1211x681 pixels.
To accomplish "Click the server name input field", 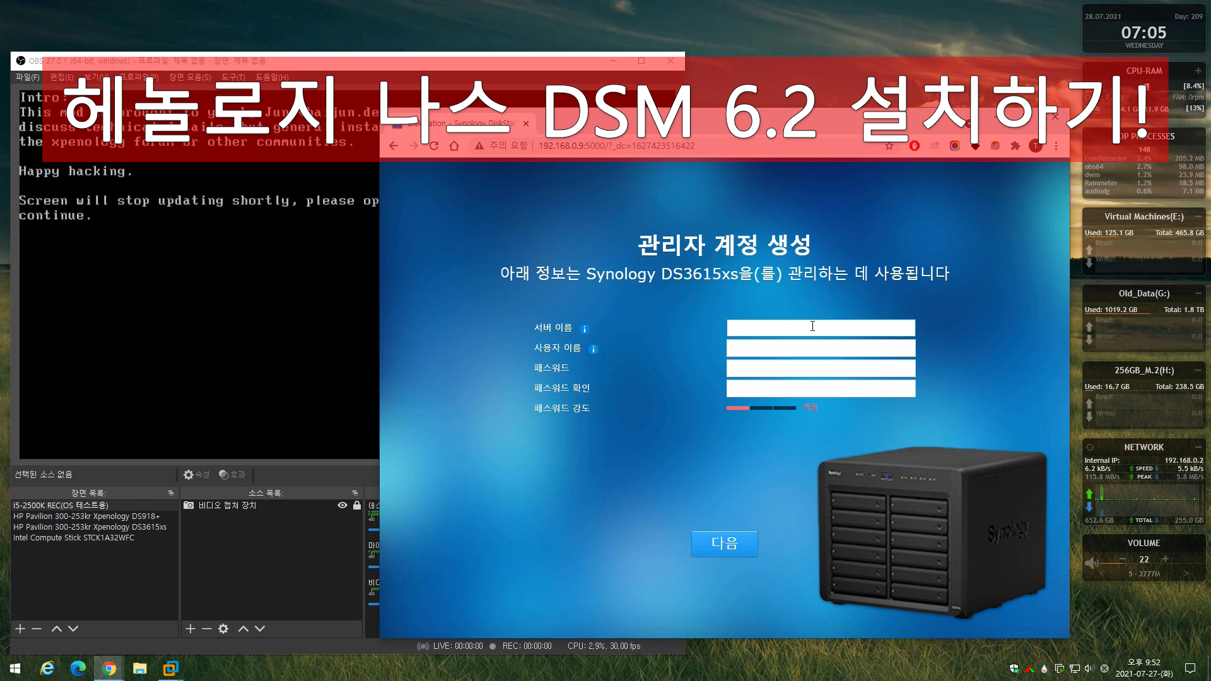I will [x=821, y=328].
